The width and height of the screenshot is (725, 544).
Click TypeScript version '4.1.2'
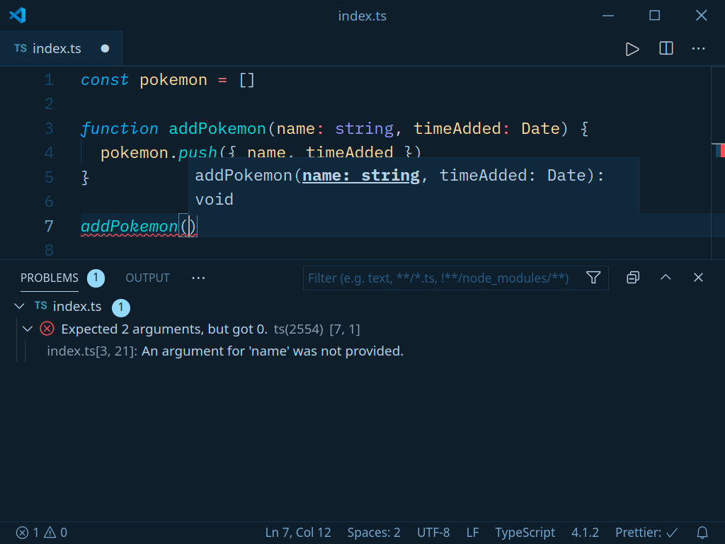585,533
